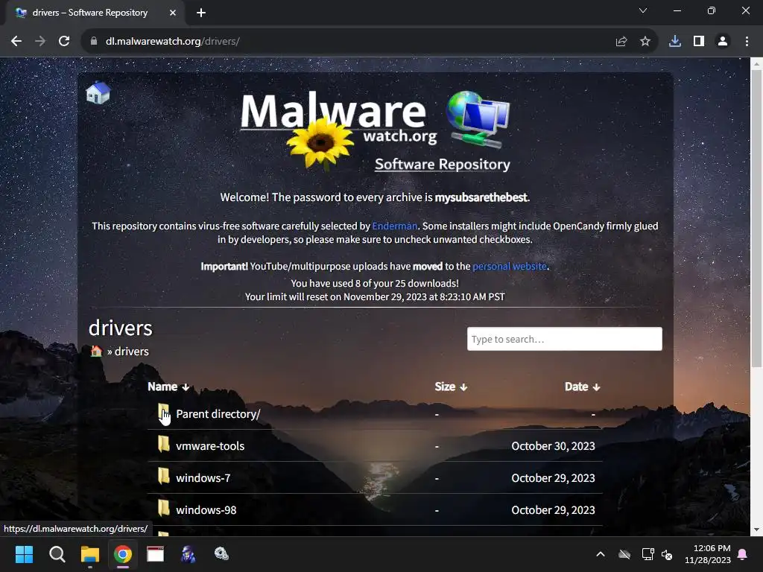Show hidden tray icons chevron
The image size is (763, 572).
click(601, 554)
